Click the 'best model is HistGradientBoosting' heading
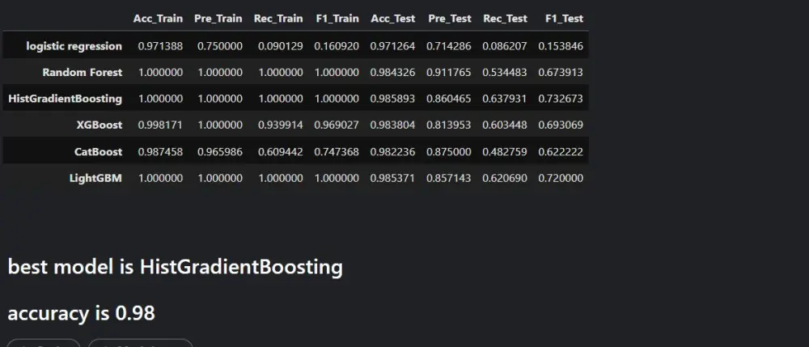 point(176,267)
